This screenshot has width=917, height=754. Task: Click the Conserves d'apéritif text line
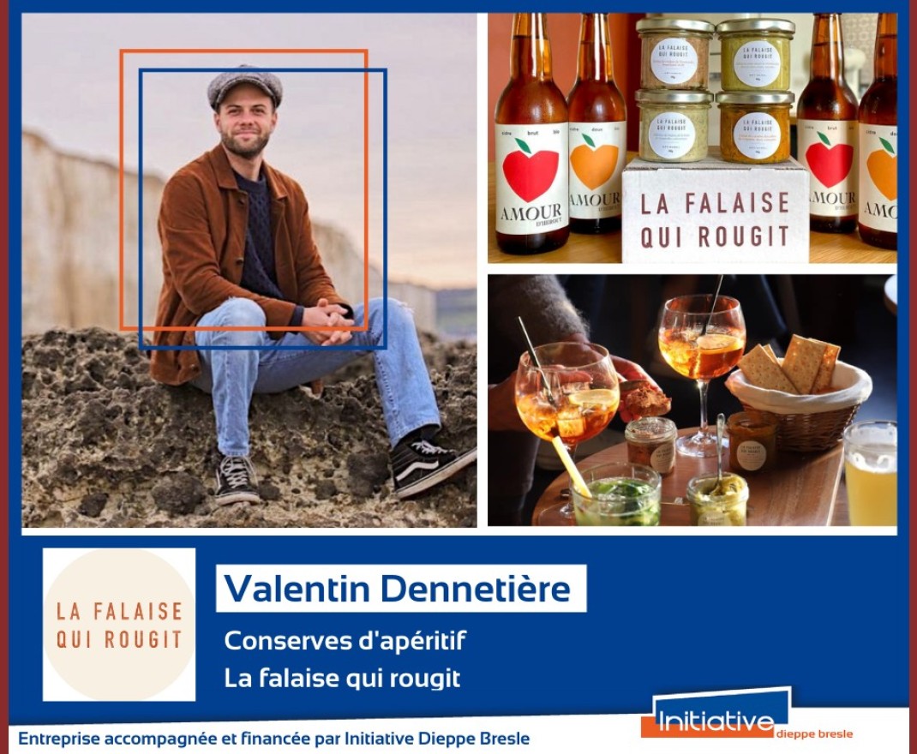click(x=345, y=641)
